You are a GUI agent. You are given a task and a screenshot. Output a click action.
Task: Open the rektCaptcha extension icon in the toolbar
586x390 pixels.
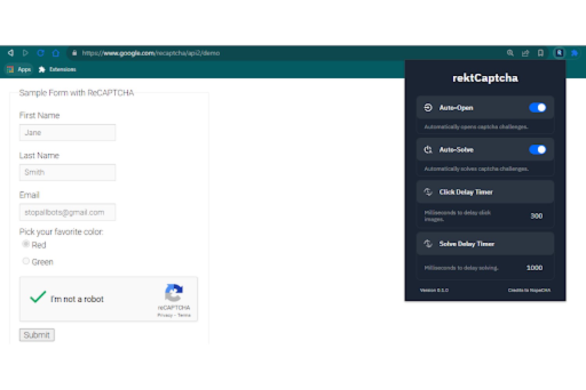tap(559, 53)
